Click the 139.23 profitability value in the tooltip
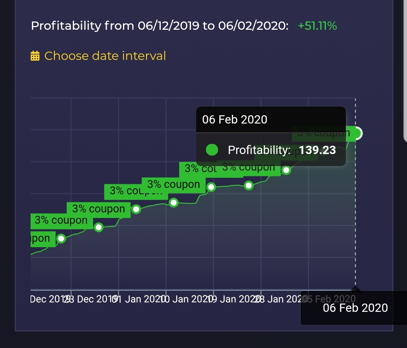 tap(317, 150)
